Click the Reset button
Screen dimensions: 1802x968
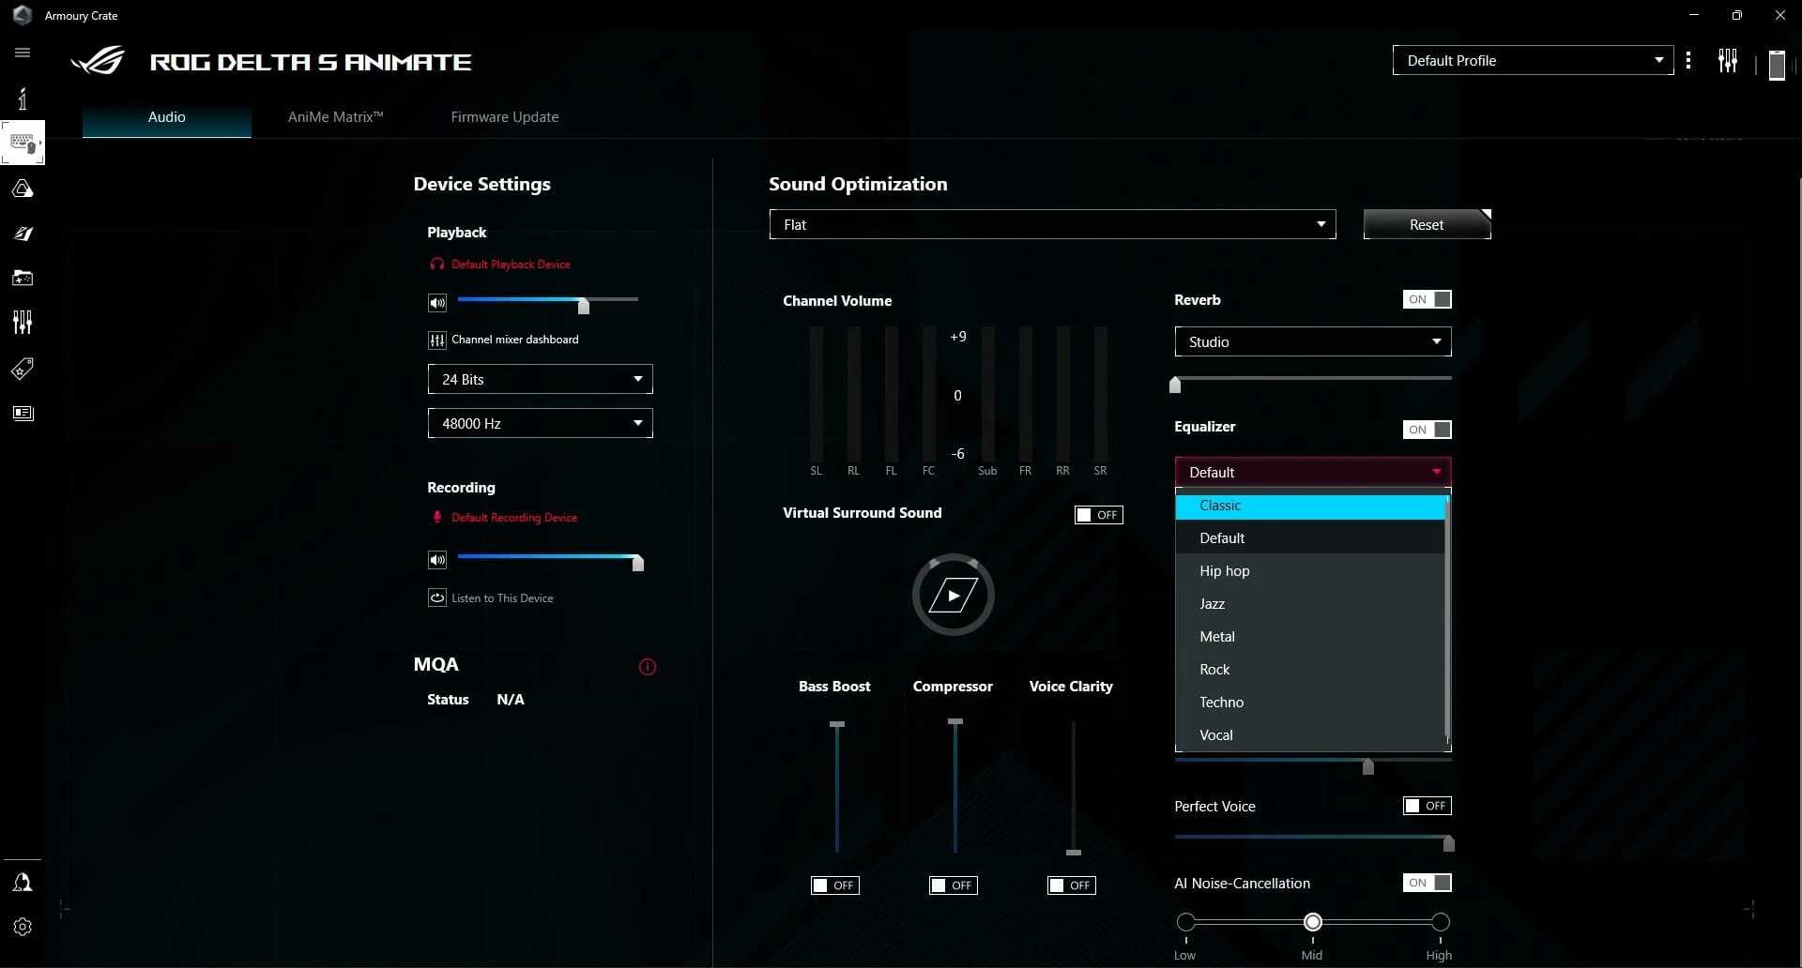[1427, 224]
